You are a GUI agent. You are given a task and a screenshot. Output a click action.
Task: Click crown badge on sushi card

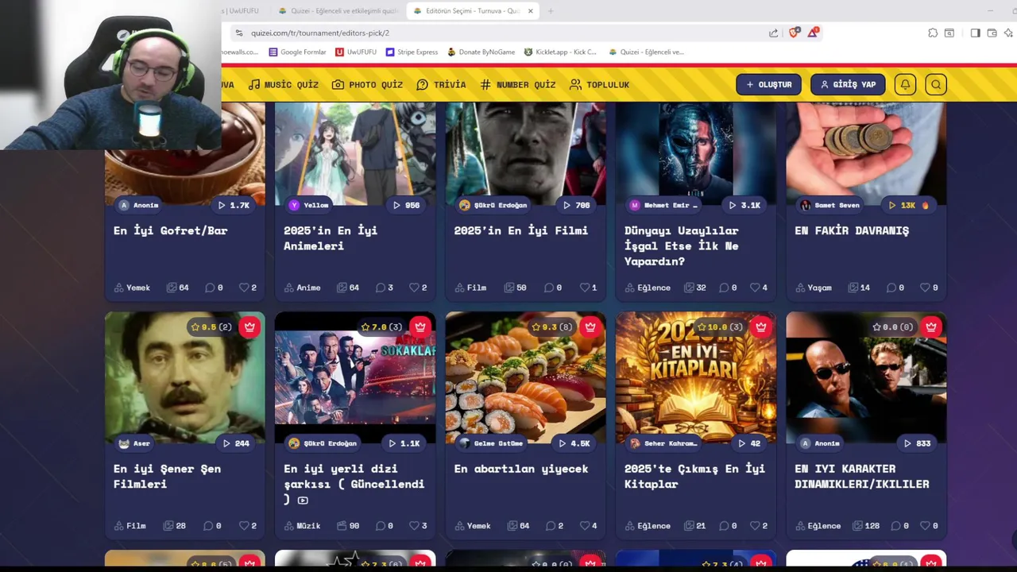coord(590,327)
